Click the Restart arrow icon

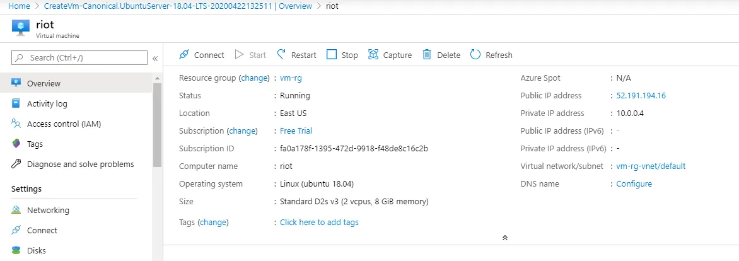(281, 54)
